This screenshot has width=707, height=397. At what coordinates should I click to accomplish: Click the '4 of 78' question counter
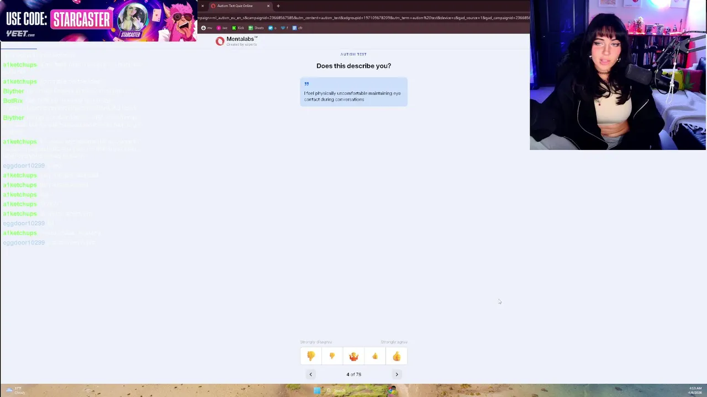(x=353, y=374)
